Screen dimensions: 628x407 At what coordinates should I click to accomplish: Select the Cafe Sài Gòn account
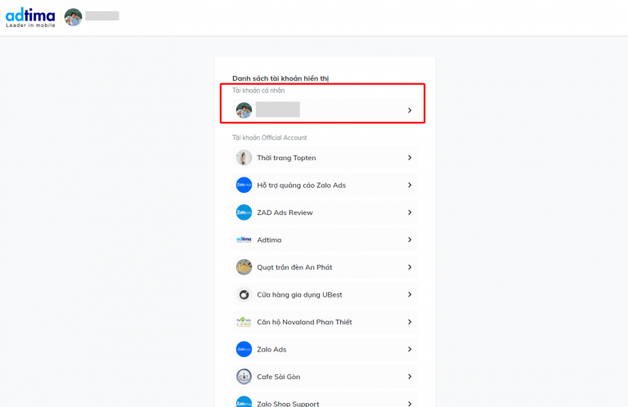pyautogui.click(x=325, y=377)
